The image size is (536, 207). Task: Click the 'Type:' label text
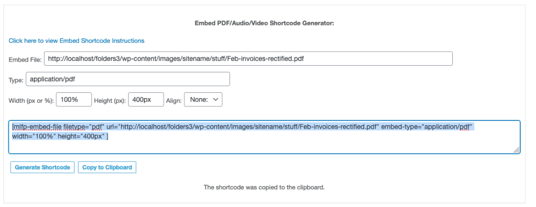click(x=16, y=80)
